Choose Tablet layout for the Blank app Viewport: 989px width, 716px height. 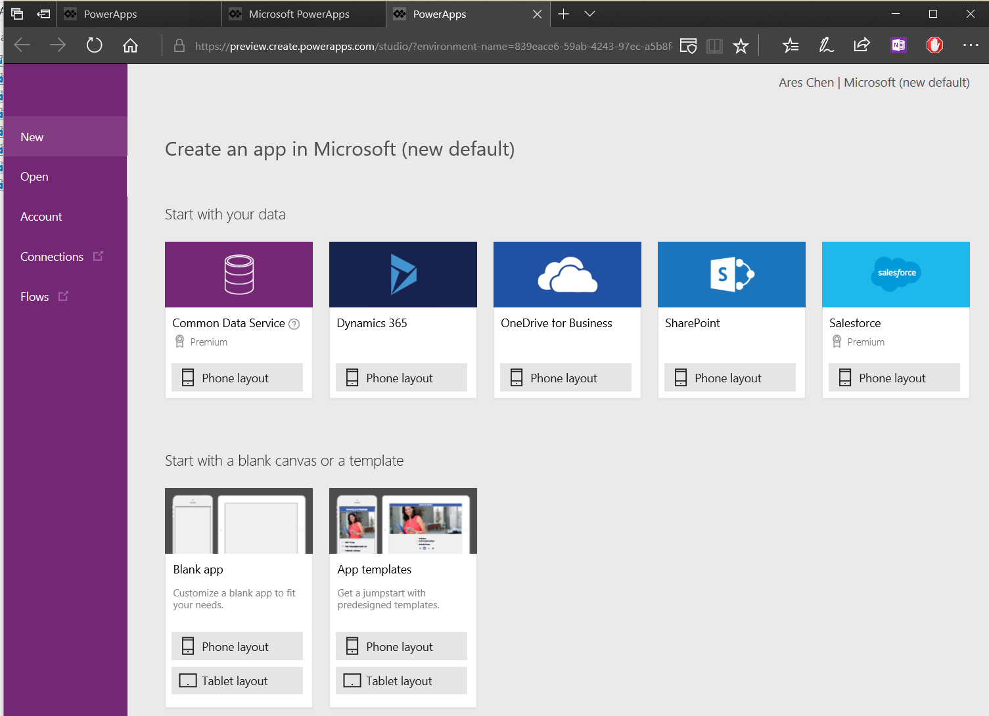click(237, 681)
